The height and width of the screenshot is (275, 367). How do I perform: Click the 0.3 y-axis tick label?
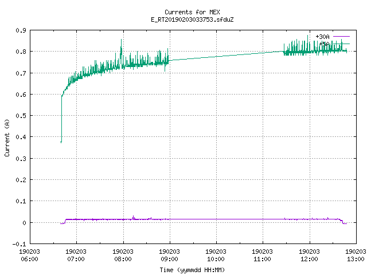(x=21, y=159)
